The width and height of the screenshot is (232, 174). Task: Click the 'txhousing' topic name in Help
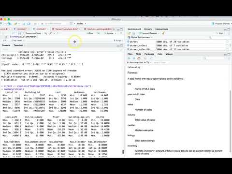click(x=134, y=67)
